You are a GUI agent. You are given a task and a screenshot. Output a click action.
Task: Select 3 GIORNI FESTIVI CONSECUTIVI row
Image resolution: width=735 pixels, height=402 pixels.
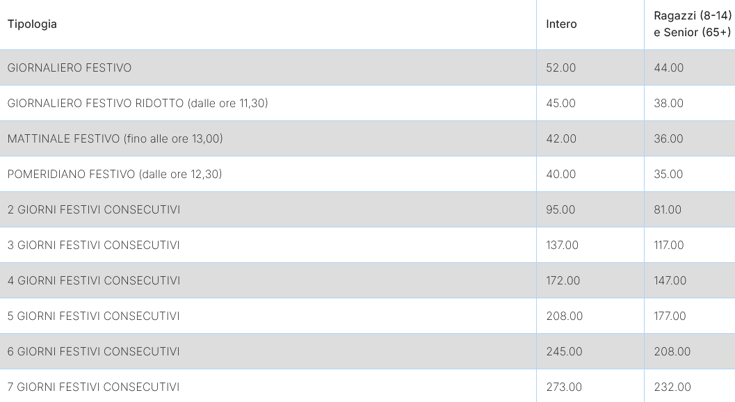coord(367,245)
